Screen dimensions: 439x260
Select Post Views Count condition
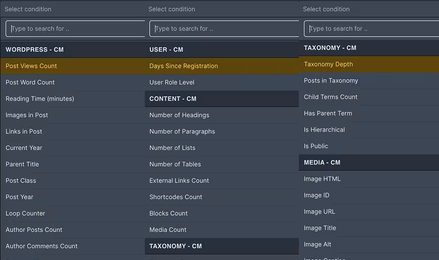click(73, 66)
